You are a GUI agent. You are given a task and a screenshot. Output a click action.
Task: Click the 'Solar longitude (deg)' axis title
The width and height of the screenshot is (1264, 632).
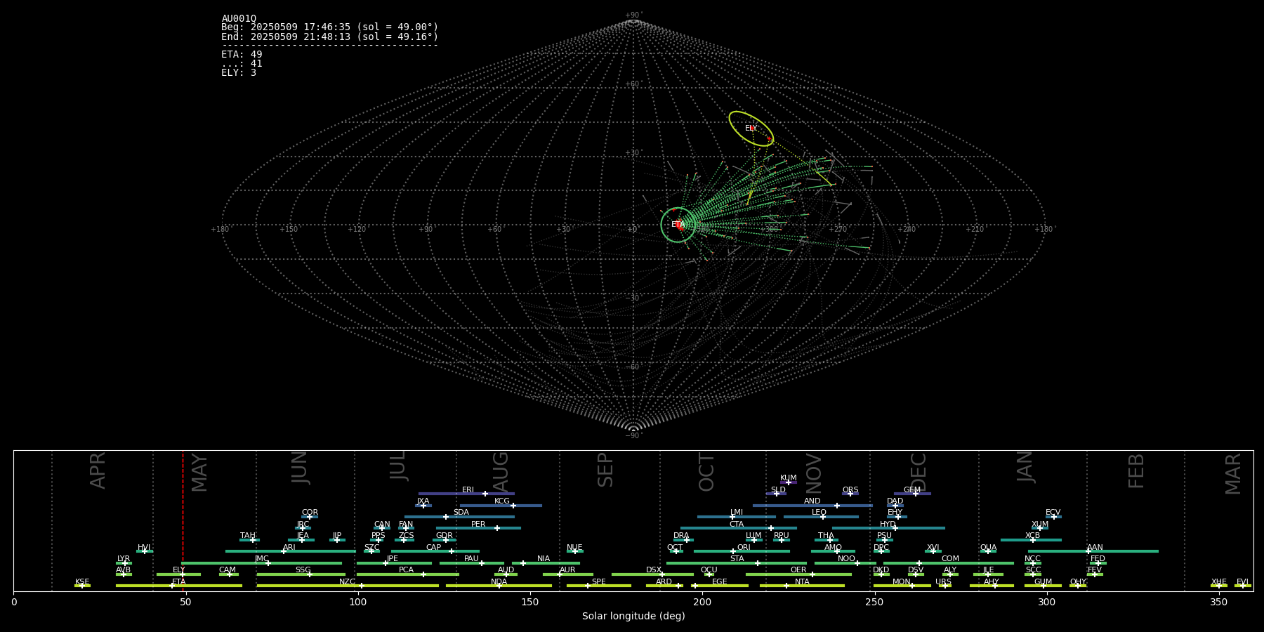coord(633,616)
